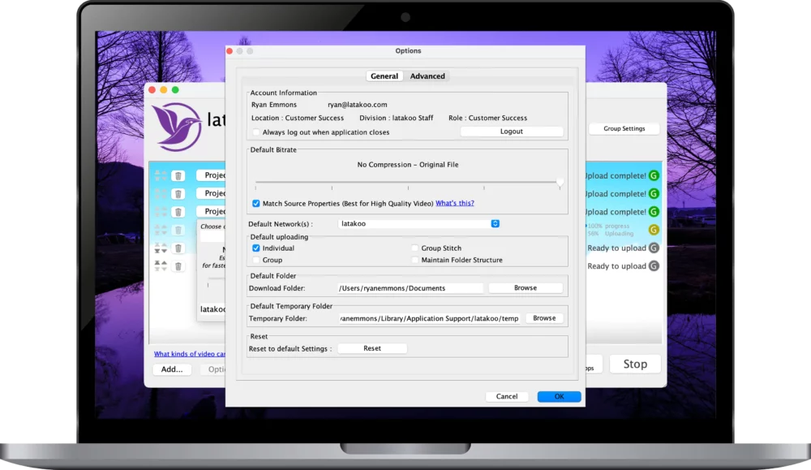Open the Advanced tab
The height and width of the screenshot is (470, 811).
click(427, 76)
